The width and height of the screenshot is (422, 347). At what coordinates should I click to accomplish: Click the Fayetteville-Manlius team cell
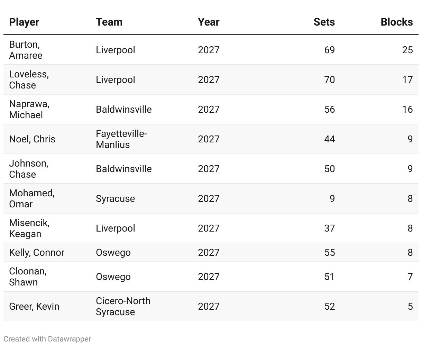121,139
